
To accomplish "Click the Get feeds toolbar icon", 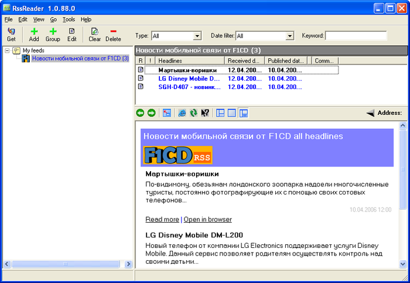I will 11,32.
